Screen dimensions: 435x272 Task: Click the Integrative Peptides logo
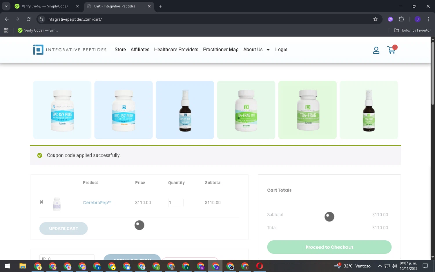(70, 50)
